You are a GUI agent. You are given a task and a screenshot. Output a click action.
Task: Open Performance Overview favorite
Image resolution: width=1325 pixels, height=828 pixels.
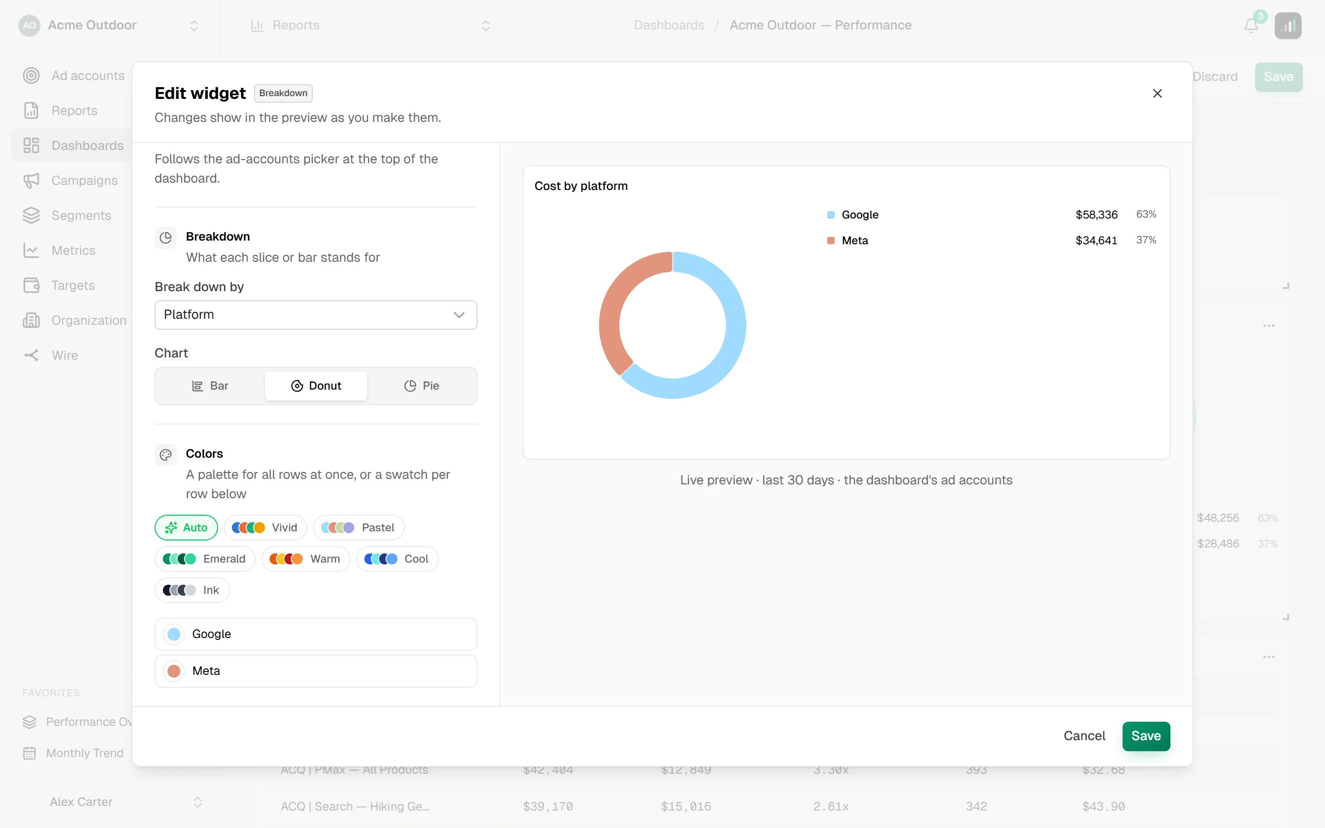77,722
